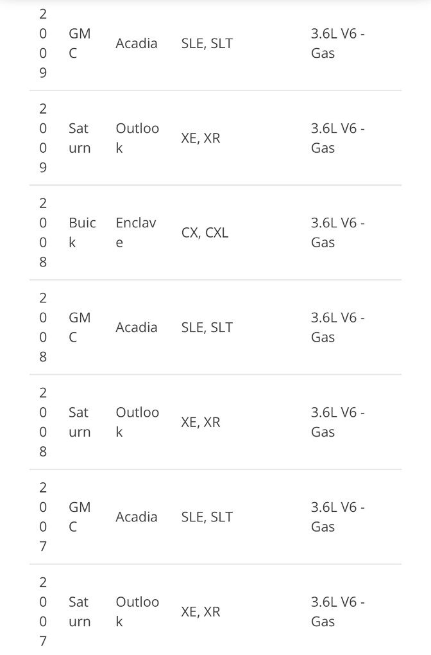The width and height of the screenshot is (431, 655).
Task: Select XE, XR trim in 2008 row
Action: pos(201,422)
